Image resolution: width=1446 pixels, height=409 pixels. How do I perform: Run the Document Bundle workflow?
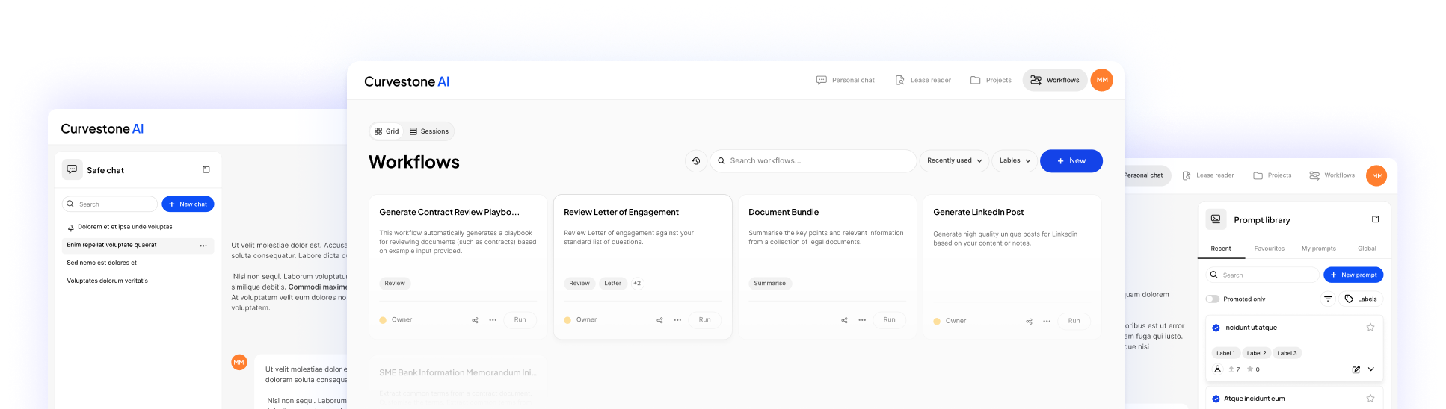[889, 320]
